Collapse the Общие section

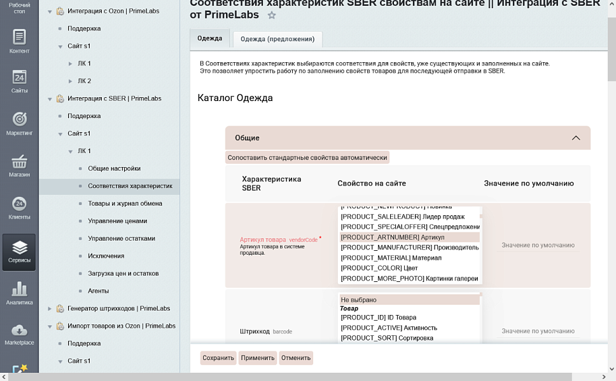click(577, 137)
